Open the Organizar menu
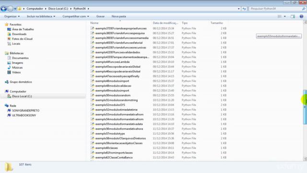307x173 pixels. (x=12, y=16)
